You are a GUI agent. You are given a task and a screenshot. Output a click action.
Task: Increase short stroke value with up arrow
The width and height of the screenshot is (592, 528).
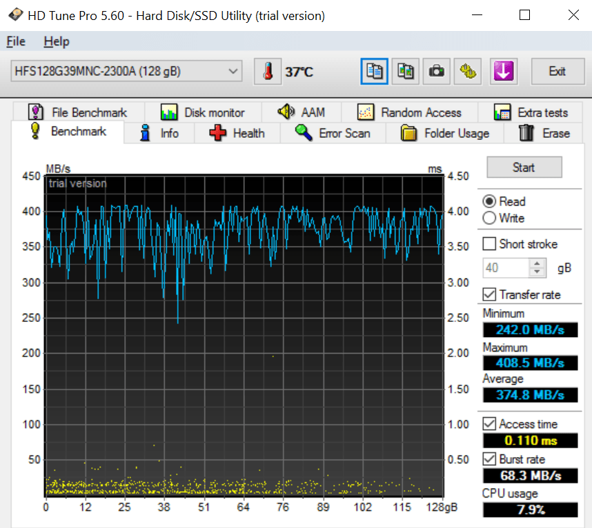[537, 263]
